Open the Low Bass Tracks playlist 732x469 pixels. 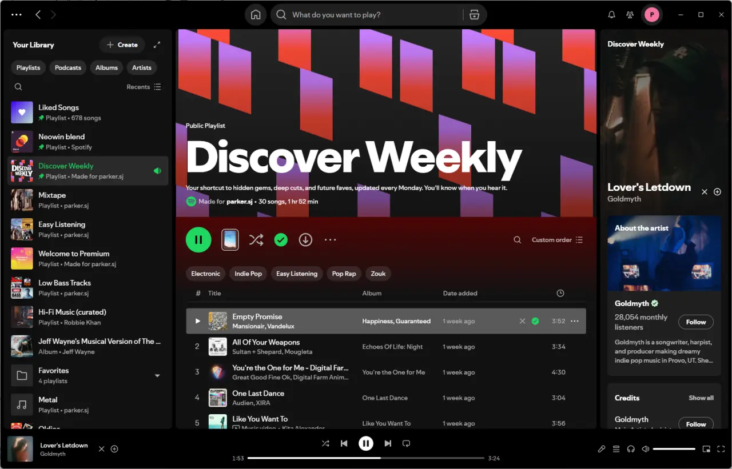88,288
